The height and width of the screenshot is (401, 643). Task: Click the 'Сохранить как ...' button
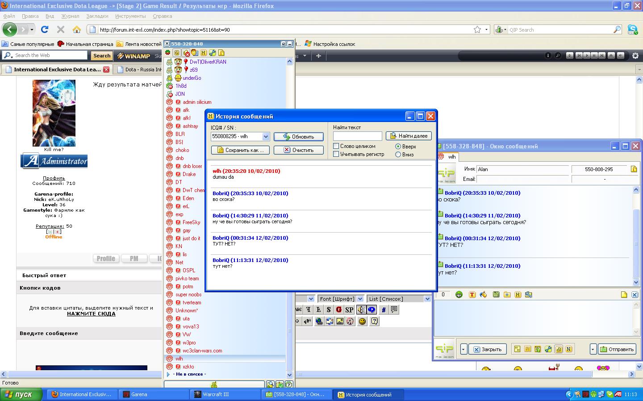pyautogui.click(x=240, y=150)
